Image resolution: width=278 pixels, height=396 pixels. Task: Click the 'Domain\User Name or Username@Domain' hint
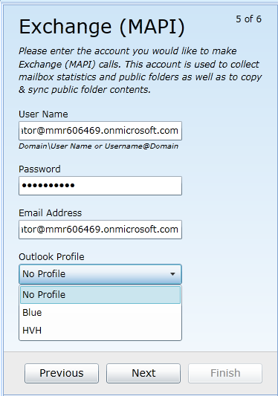click(x=99, y=146)
